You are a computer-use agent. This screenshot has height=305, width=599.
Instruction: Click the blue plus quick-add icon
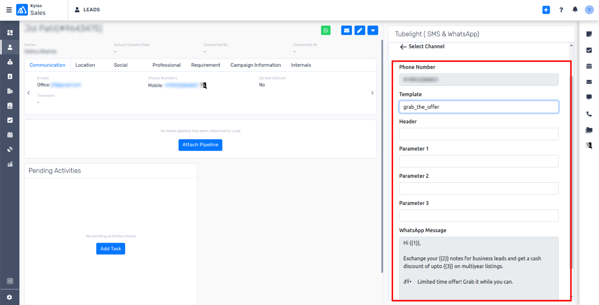(x=546, y=10)
